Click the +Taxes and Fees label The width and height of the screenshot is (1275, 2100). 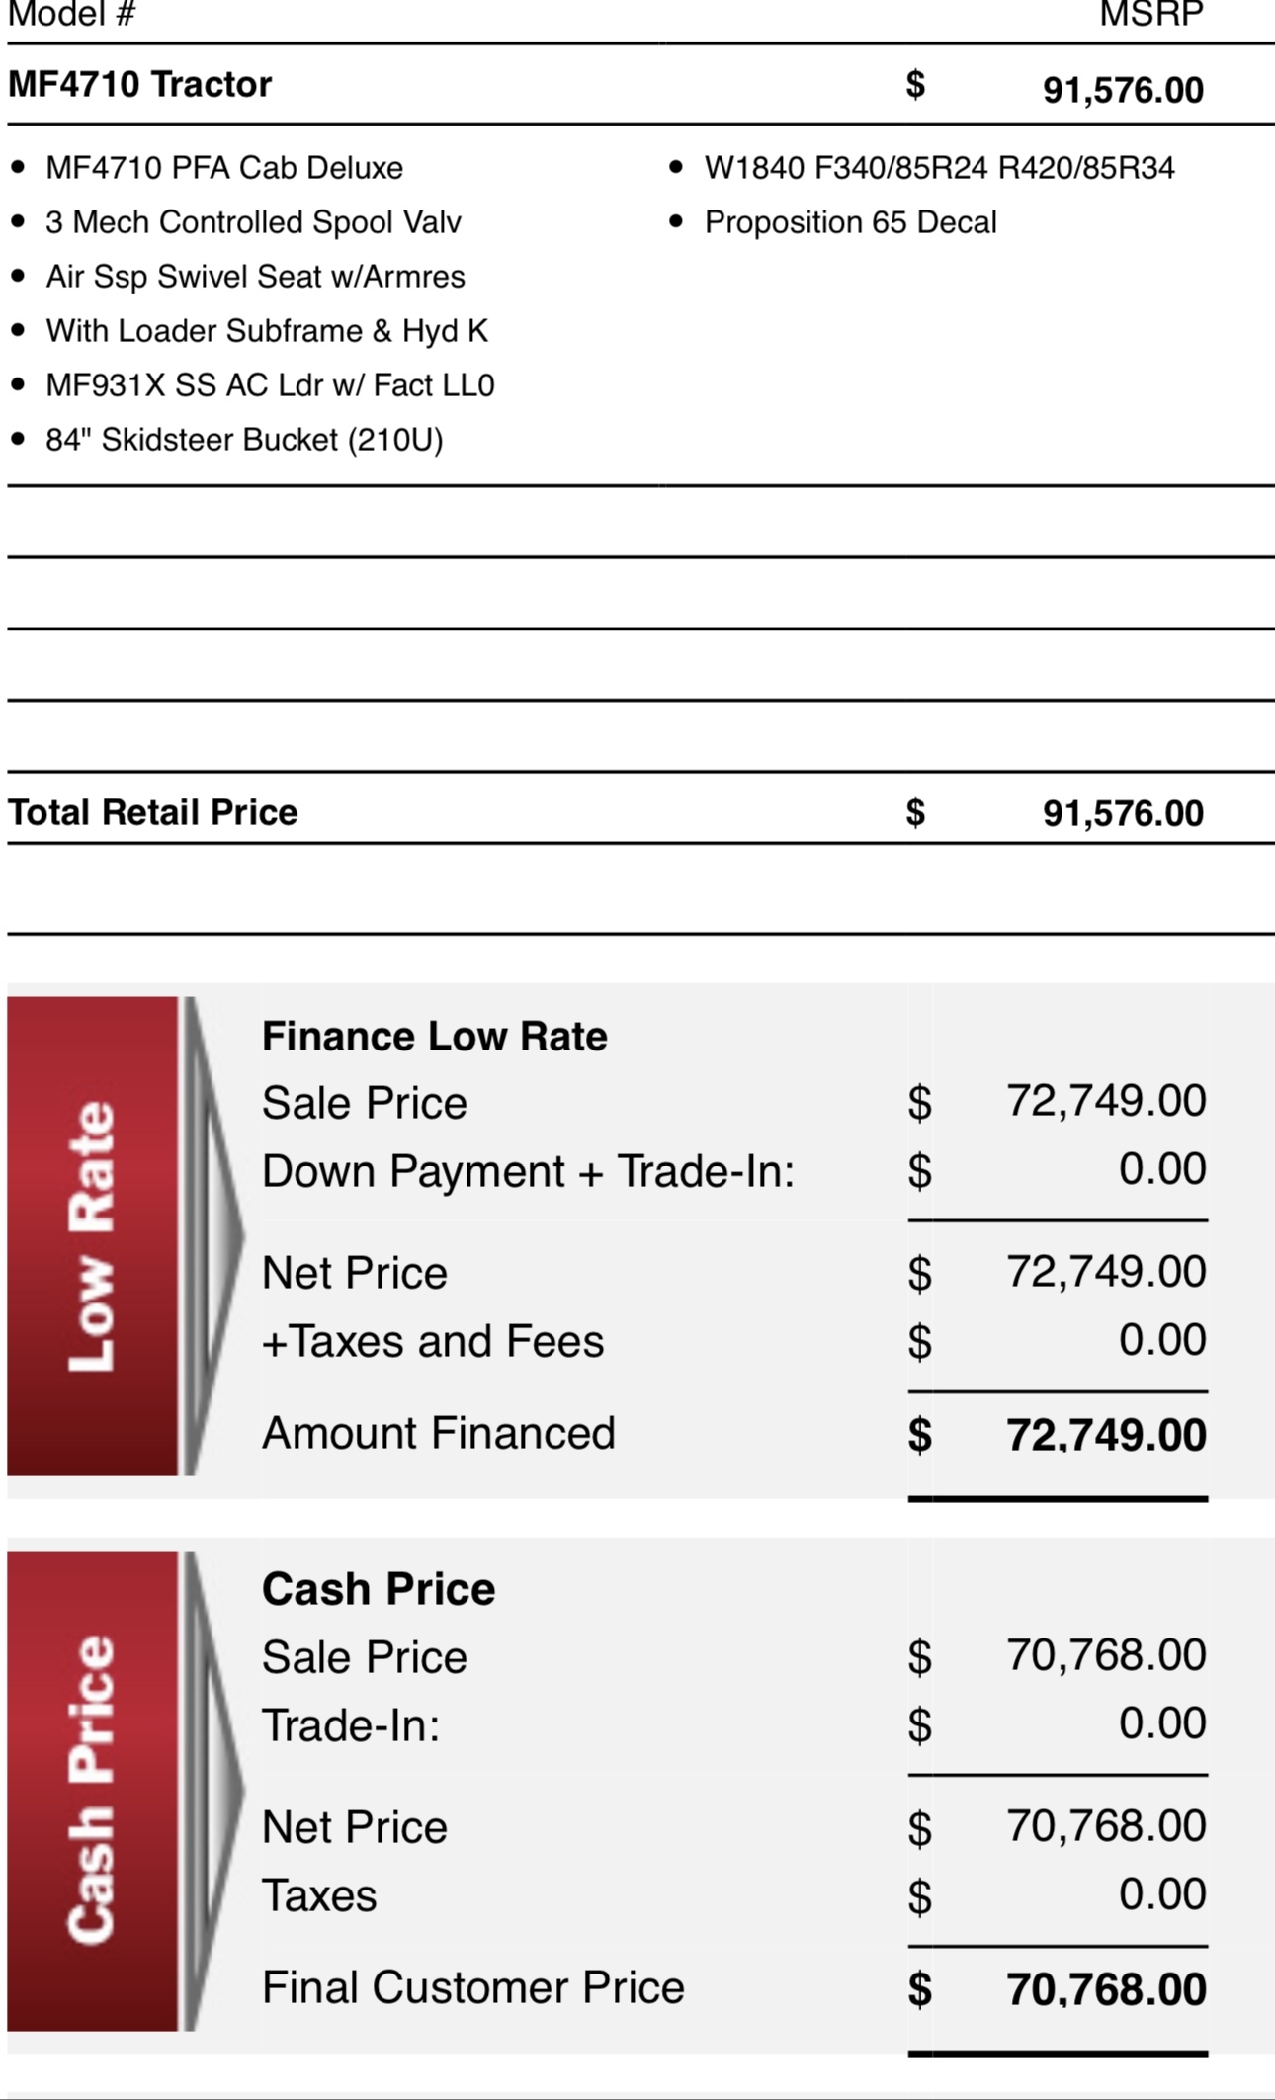pos(432,1341)
